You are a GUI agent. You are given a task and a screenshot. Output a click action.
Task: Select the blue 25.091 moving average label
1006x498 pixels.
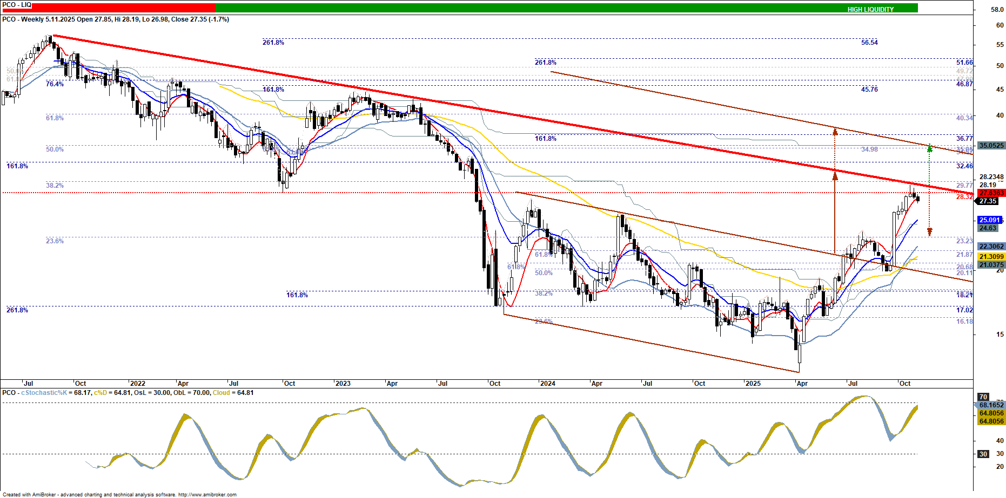click(x=990, y=220)
